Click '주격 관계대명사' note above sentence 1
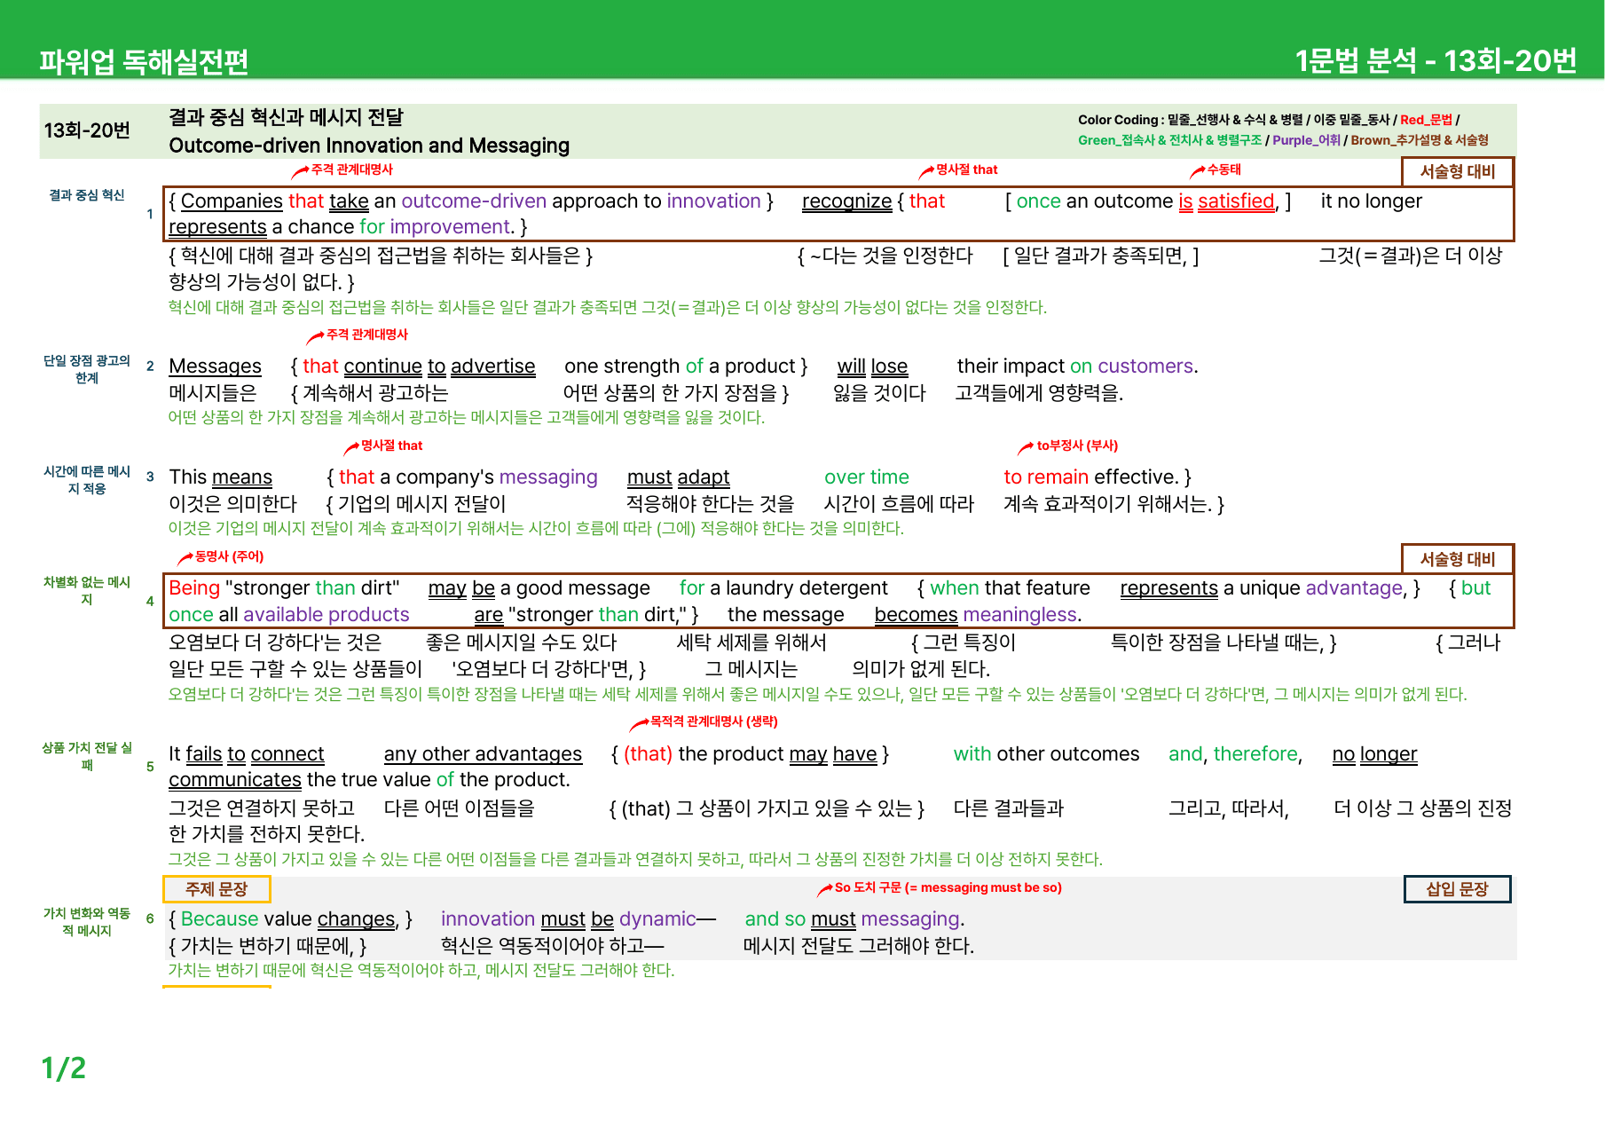 pos(351,169)
